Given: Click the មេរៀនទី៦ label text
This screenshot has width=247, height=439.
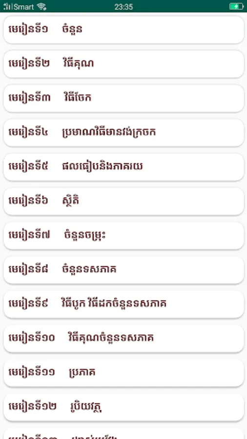Looking at the screenshot, I should pos(28,201).
